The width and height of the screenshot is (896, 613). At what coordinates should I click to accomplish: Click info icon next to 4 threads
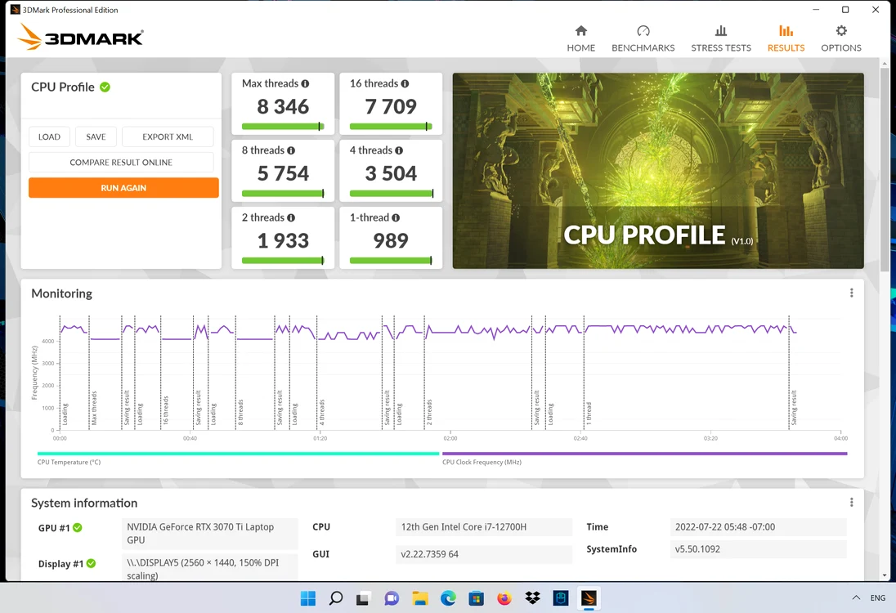pyautogui.click(x=399, y=151)
